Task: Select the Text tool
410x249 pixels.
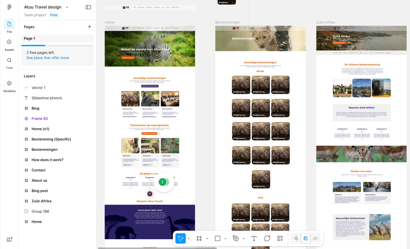Action: click(x=254, y=238)
